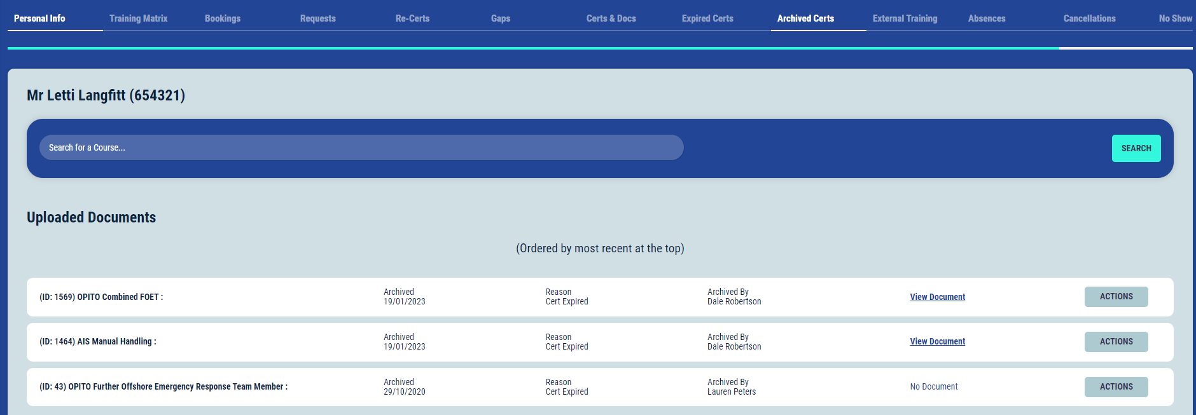
Task: Open the Certs & Docs tab
Action: (611, 18)
